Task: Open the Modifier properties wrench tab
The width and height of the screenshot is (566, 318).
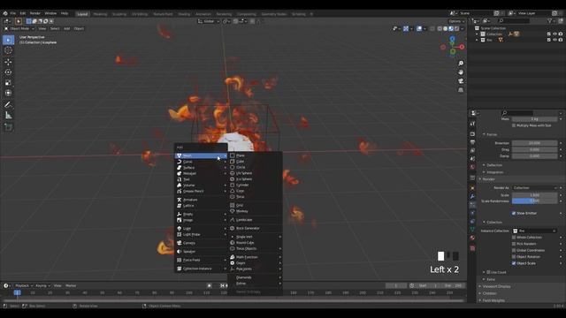Action: (472, 196)
